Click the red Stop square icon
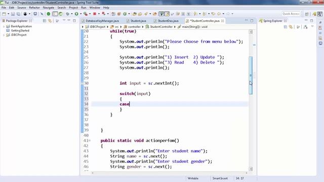 coord(95,14)
